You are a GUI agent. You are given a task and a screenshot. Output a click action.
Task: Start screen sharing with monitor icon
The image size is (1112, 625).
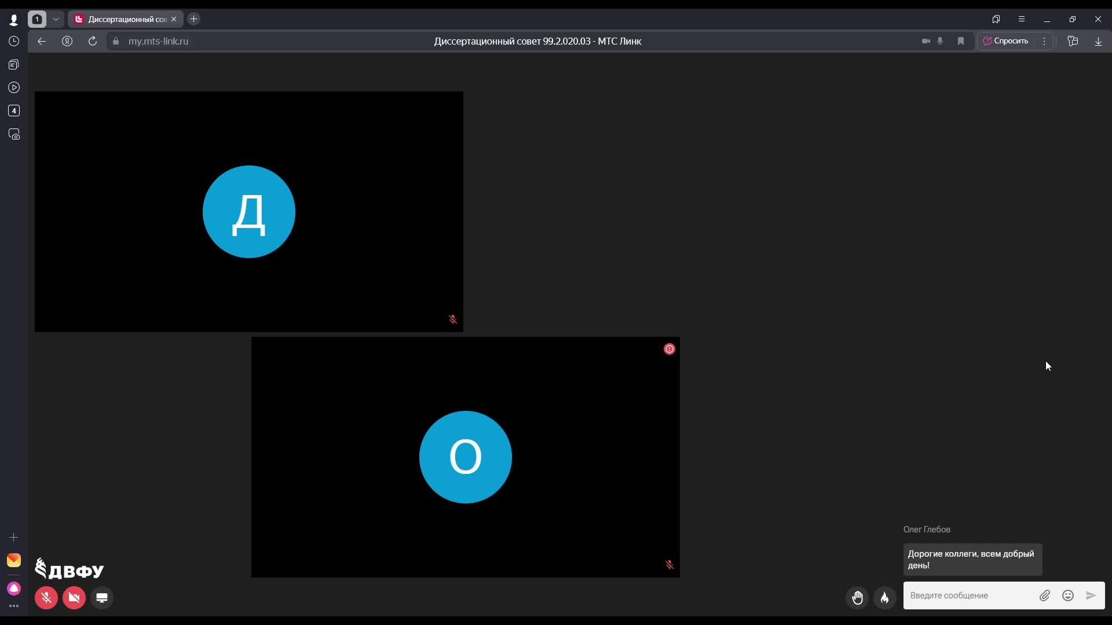[102, 598]
